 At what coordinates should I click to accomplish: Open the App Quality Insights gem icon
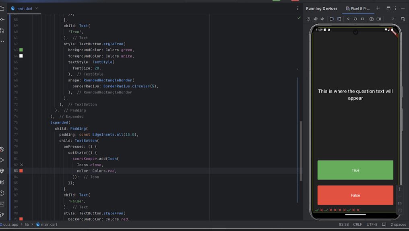click(2, 171)
